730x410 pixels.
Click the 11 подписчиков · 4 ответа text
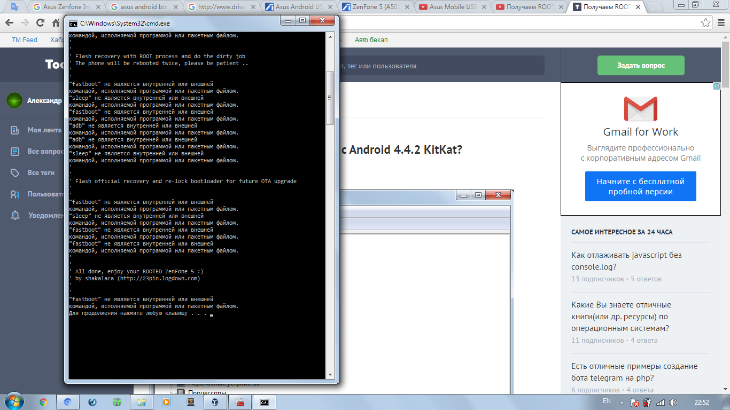click(614, 340)
